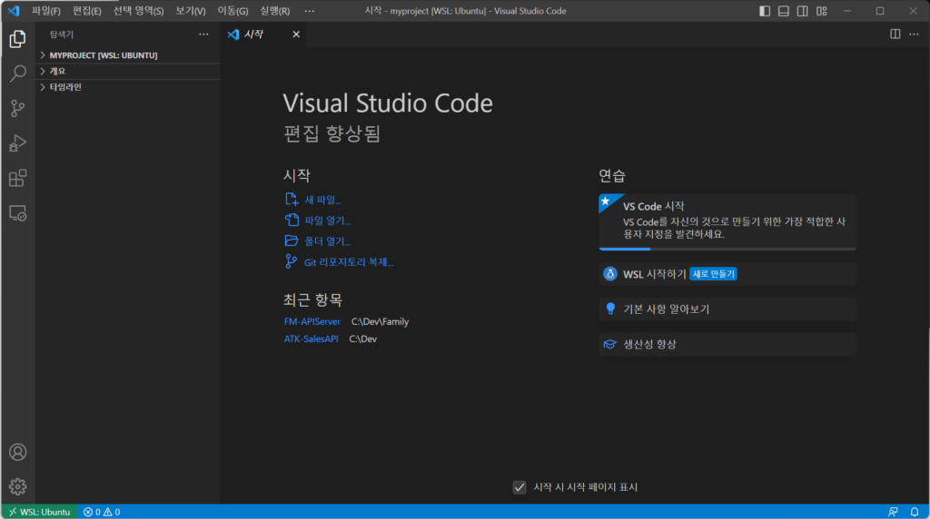Click the new file icon next to 새 파일
Screen dimensions: 930x519
click(x=292, y=200)
